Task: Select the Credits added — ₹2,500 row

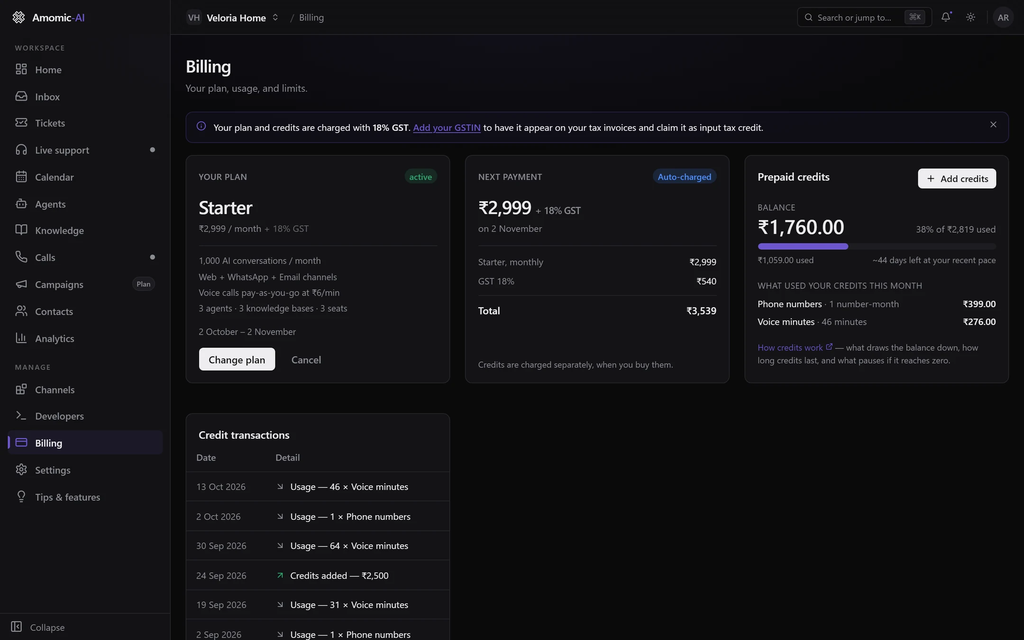Action: [x=318, y=576]
